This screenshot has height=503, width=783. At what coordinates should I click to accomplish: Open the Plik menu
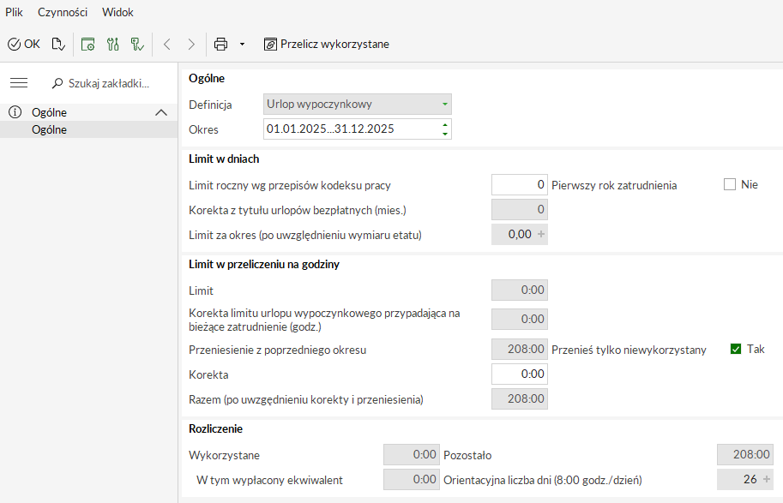click(14, 13)
